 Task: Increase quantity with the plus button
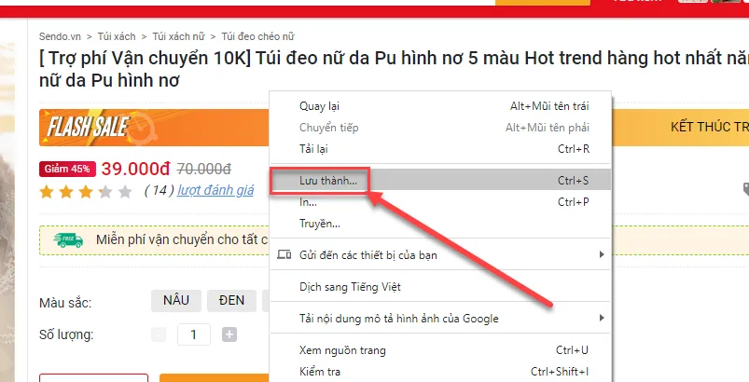coord(229,334)
